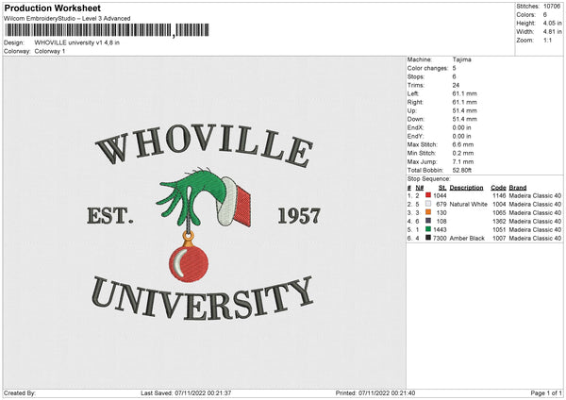The image size is (566, 400).
Task: Click the barcode image in header
Action: pos(107,30)
